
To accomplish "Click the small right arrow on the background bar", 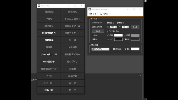I will pos(141,75).
